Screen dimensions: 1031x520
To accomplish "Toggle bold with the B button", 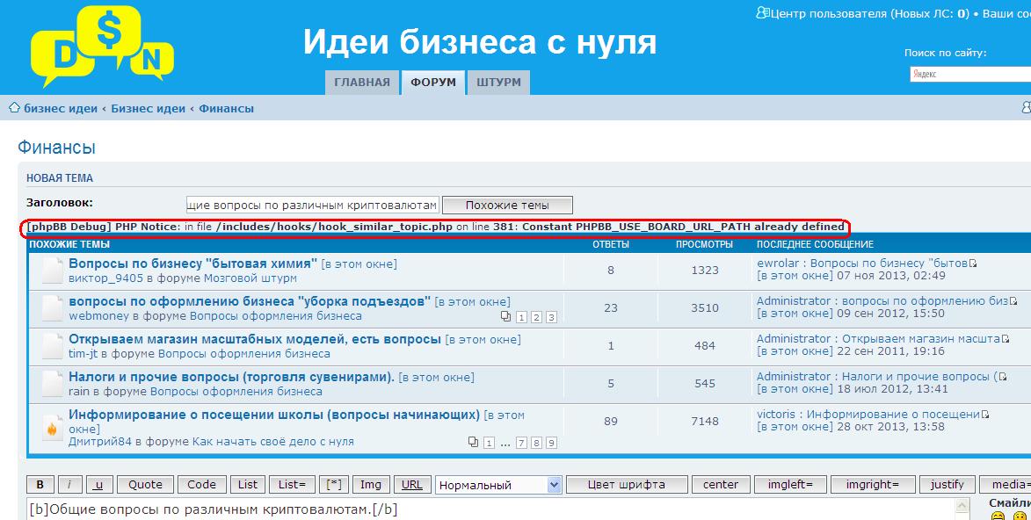I will coord(40,484).
